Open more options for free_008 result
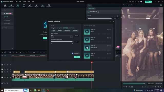Image resolution: width=164 pixels, height=92 pixels. pos(110,38)
